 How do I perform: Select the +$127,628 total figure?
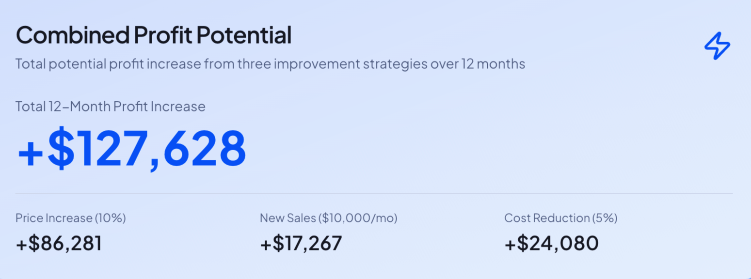click(131, 148)
